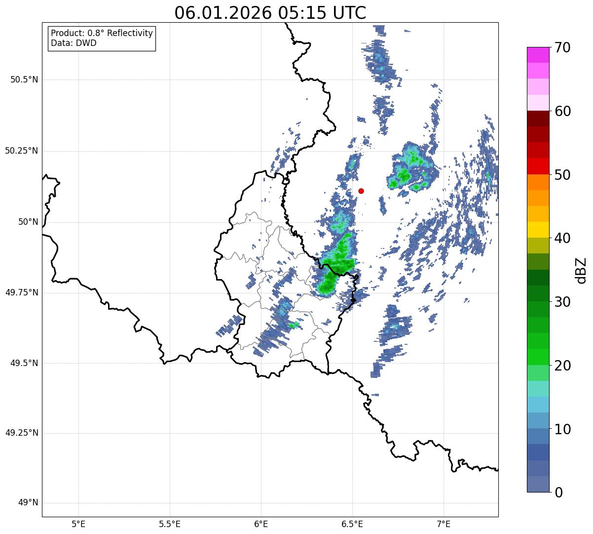The width and height of the screenshot is (593, 534).
Task: Select the 49.75°N latitude label
Action: 21,292
